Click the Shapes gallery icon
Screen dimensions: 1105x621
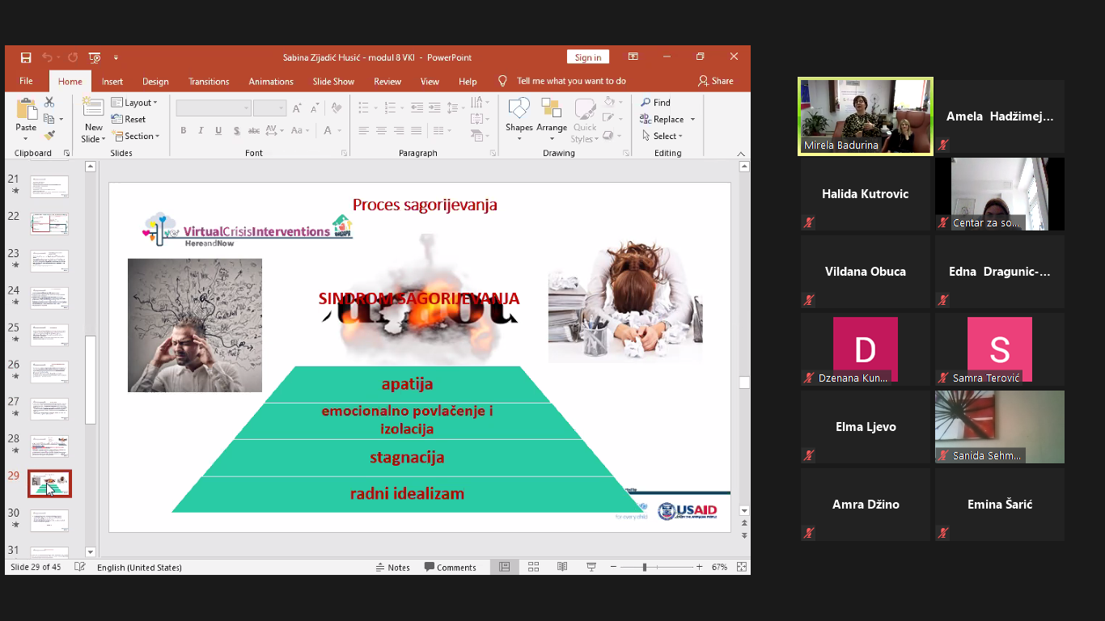(x=519, y=116)
